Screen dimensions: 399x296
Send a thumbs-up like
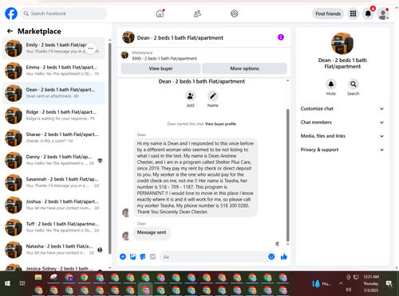284,256
